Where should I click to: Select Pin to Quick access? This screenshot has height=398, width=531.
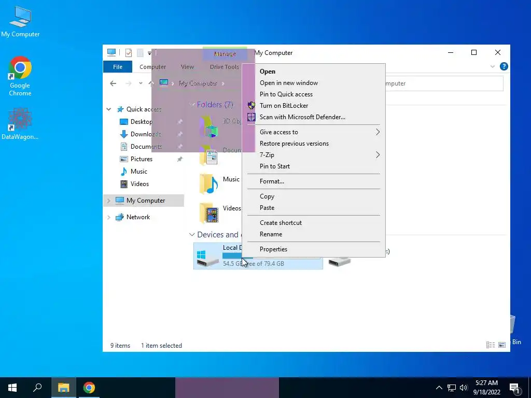click(x=314, y=94)
